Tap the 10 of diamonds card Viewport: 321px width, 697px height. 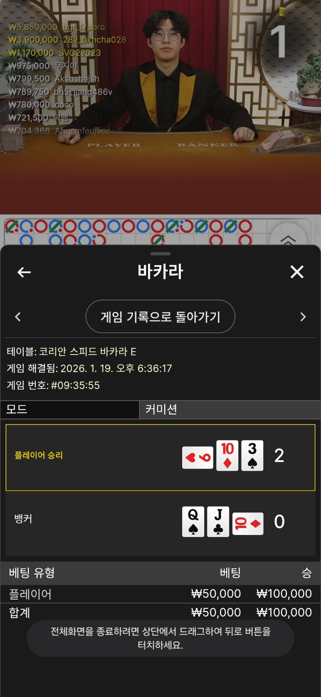228,455
